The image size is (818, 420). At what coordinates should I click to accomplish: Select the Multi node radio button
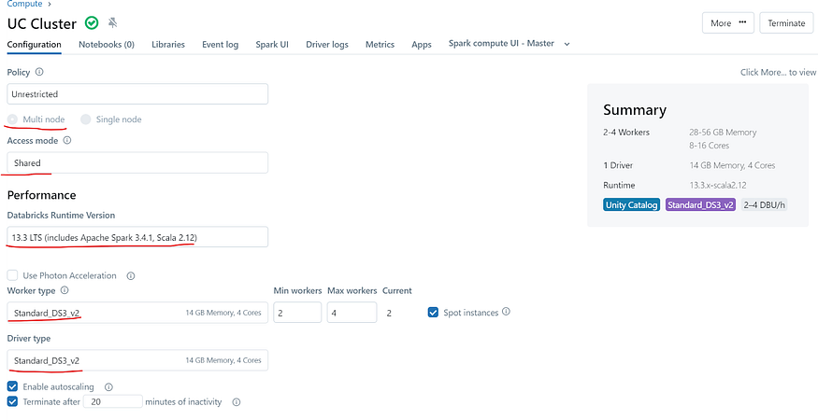(x=12, y=119)
